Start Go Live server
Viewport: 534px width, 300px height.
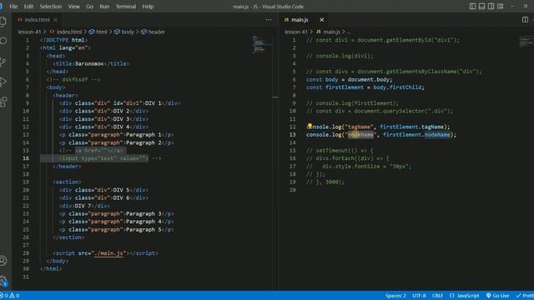point(497,296)
